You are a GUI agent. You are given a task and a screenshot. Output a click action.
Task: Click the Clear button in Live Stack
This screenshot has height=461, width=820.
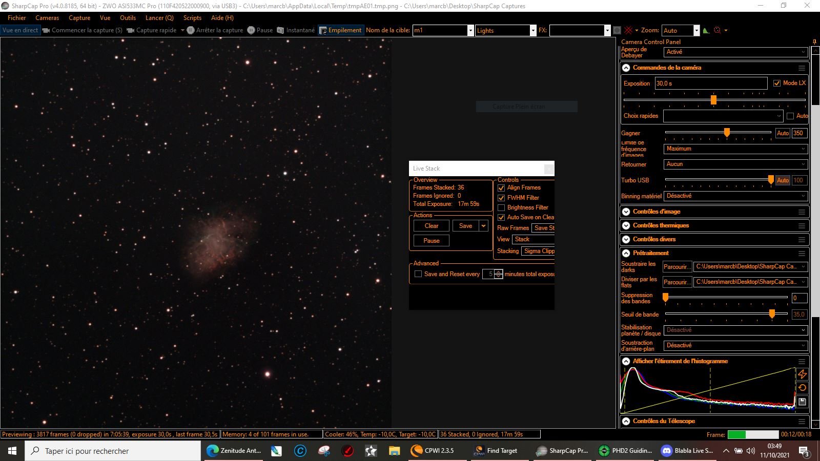point(432,226)
